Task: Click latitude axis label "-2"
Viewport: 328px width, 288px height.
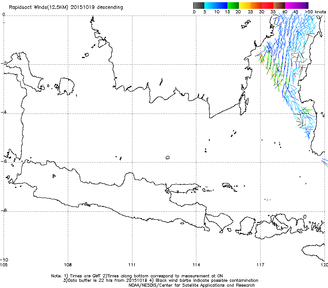Action: pyautogui.click(x=4, y=63)
